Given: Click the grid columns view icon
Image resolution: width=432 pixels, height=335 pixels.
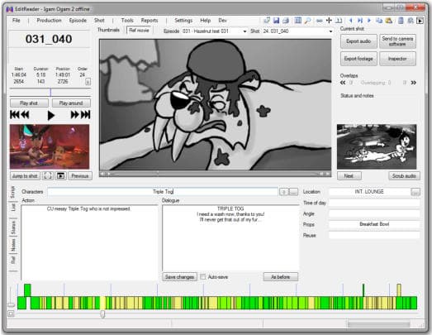Looking at the screenshot, I should (298, 21).
